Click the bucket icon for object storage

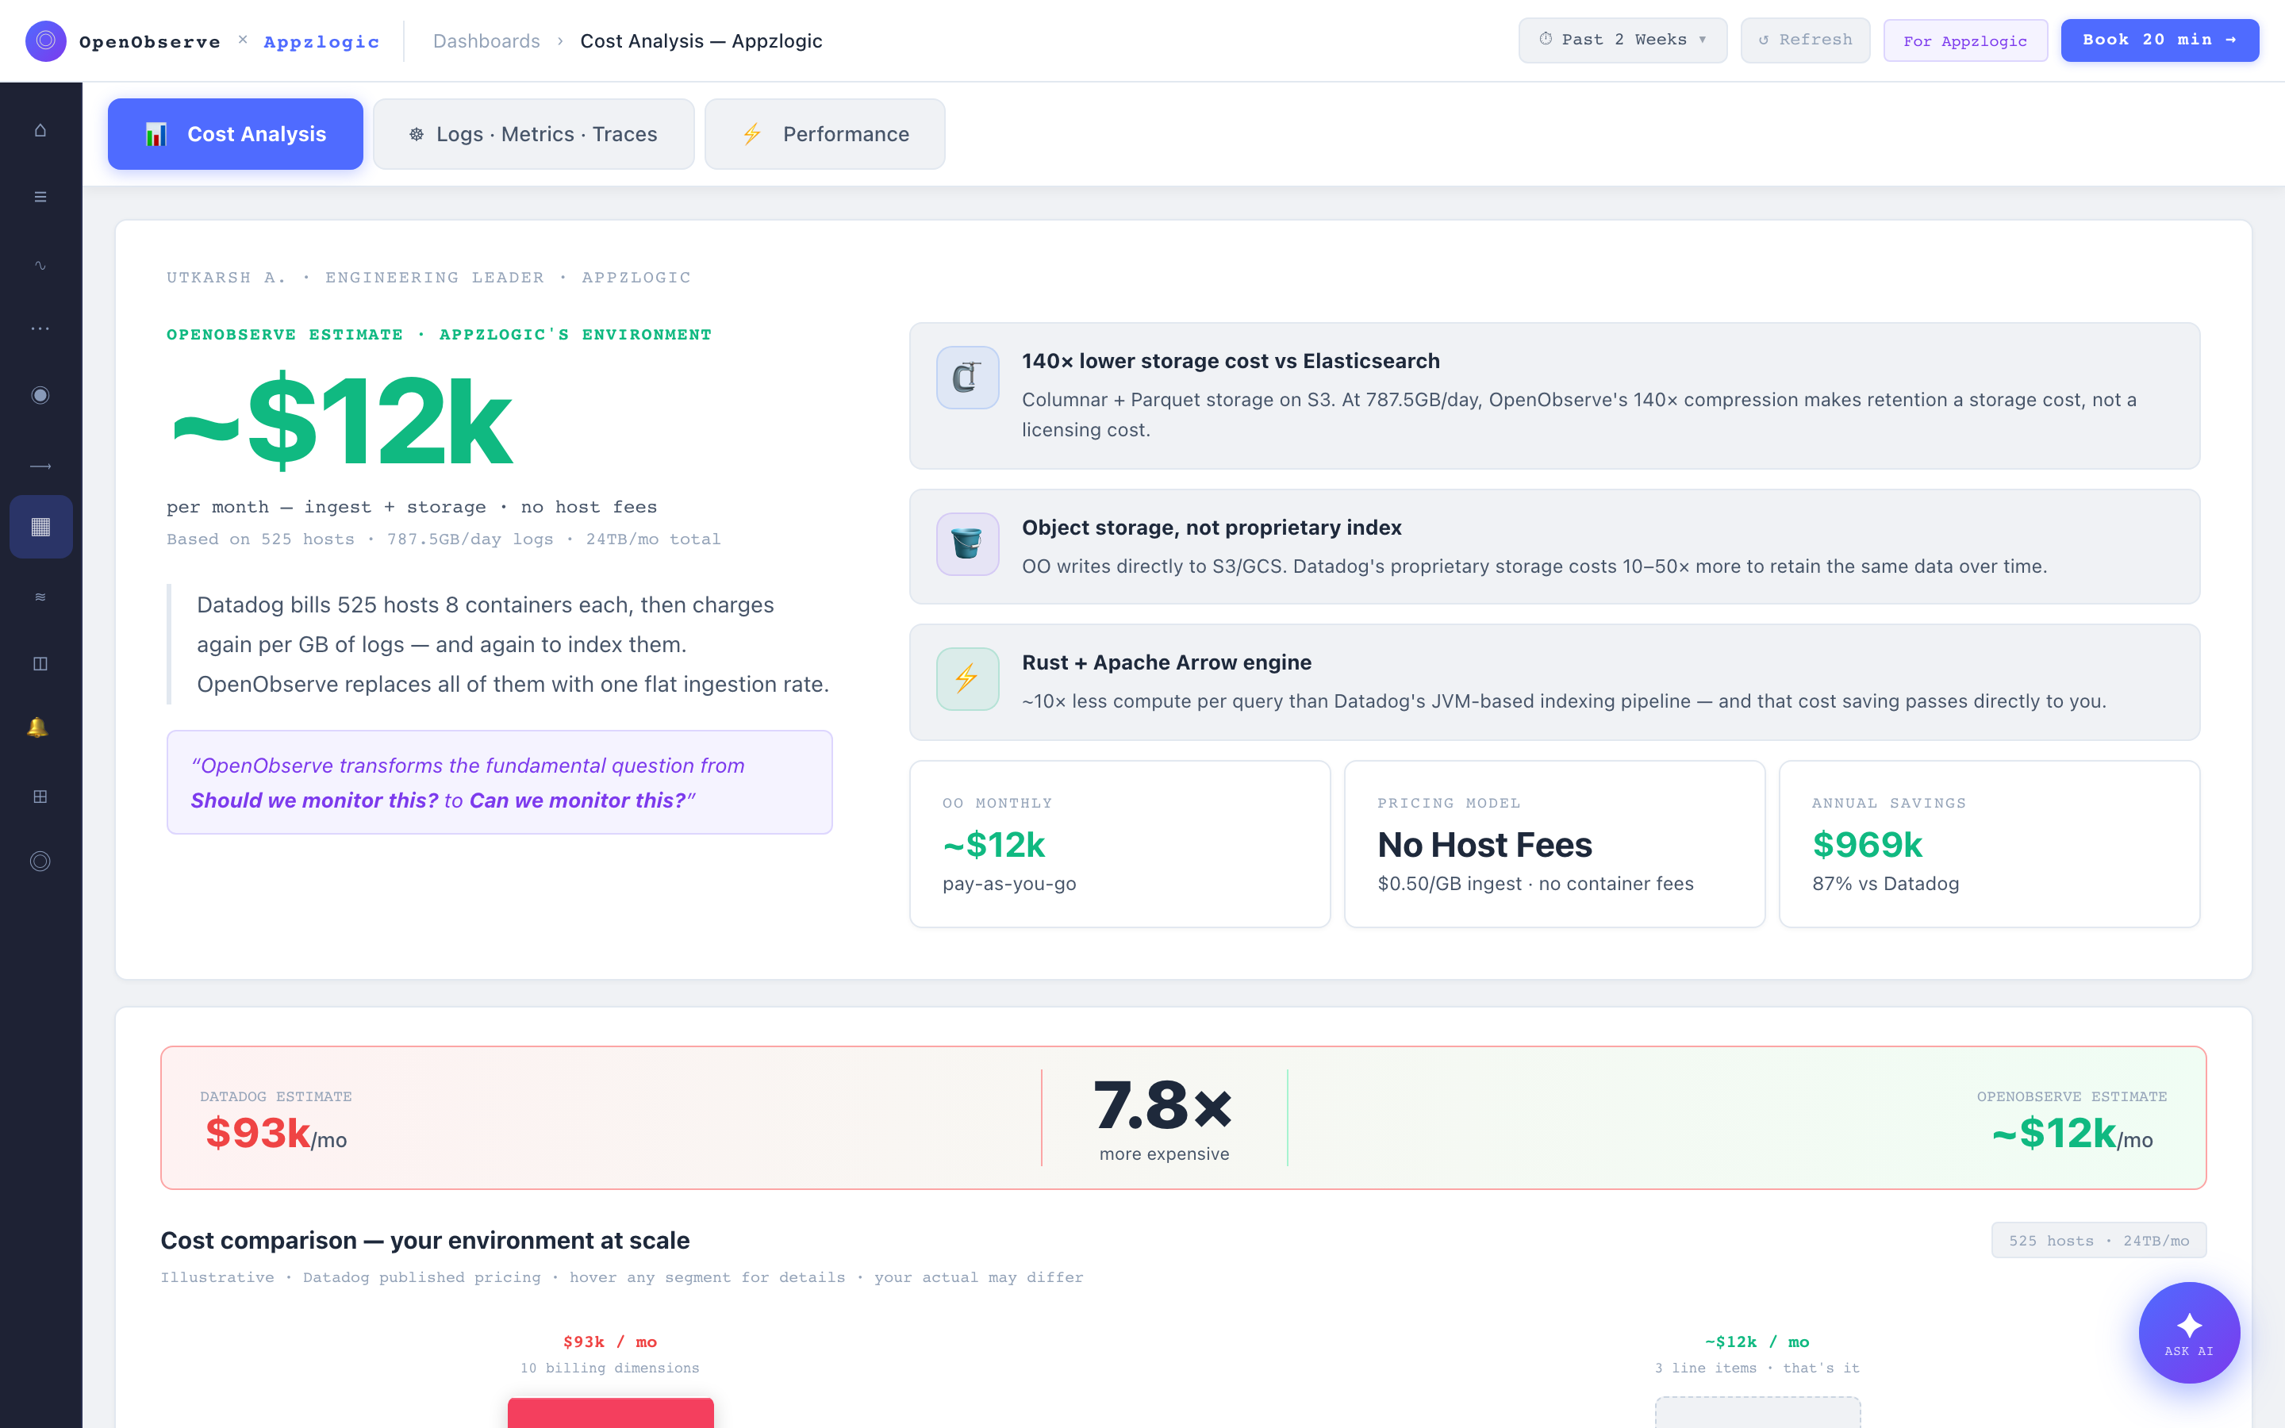pos(967,543)
